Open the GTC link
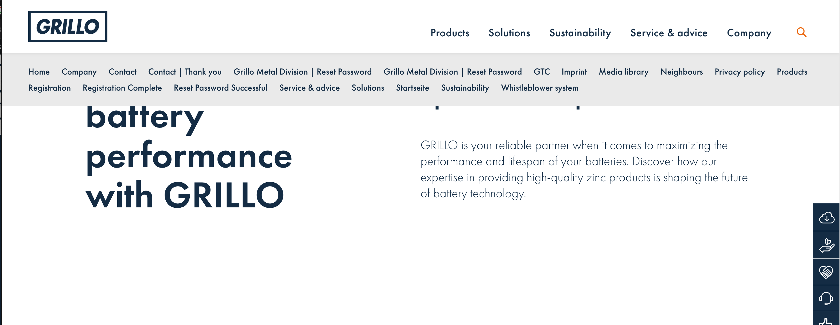The width and height of the screenshot is (840, 325). (x=542, y=72)
